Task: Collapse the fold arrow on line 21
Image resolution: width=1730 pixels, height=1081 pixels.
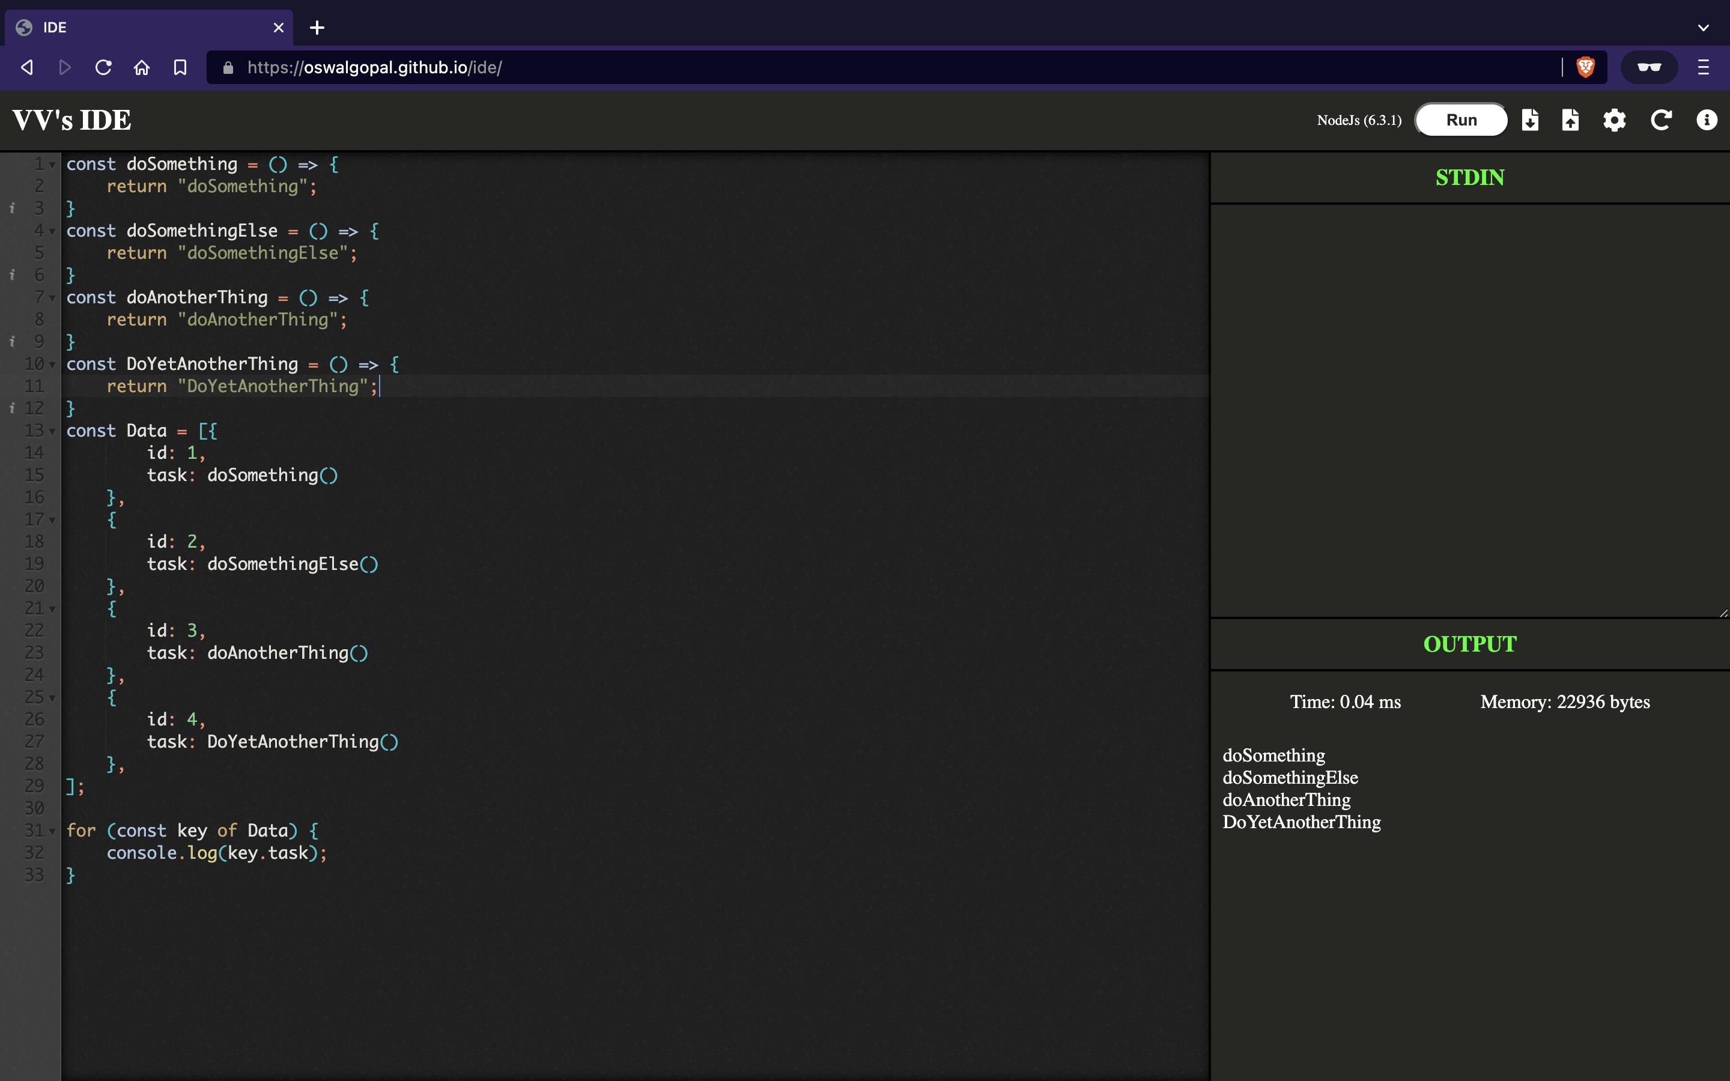Action: tap(52, 608)
